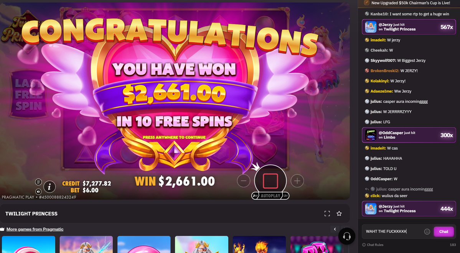Open the More games from Pragmatic link
460x253 pixels.
coord(35,229)
